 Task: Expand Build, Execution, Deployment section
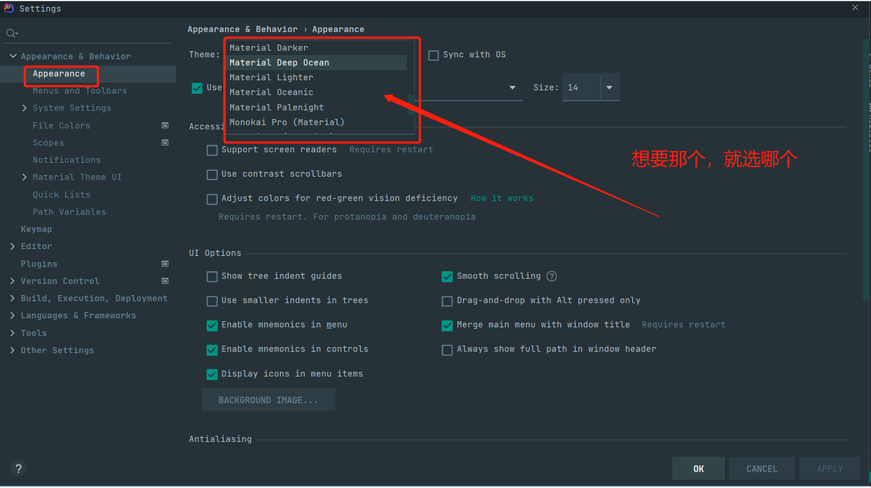coord(13,298)
